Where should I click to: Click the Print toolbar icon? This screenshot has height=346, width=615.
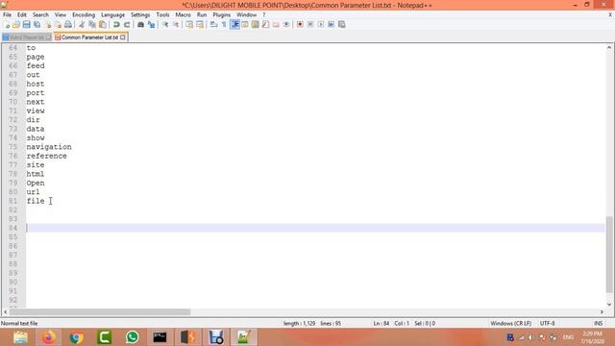68,25
